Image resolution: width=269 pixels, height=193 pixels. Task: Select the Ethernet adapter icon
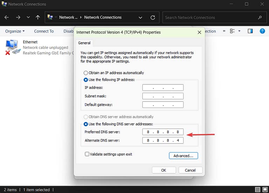13,47
